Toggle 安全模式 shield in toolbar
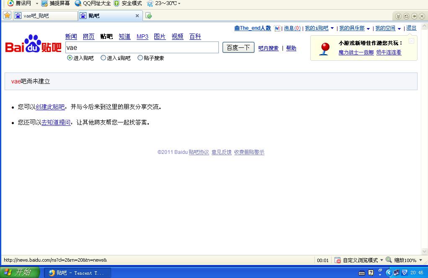 [x=128, y=3]
